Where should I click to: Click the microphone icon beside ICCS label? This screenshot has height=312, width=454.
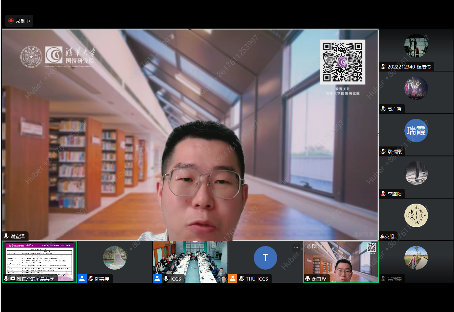click(x=166, y=278)
